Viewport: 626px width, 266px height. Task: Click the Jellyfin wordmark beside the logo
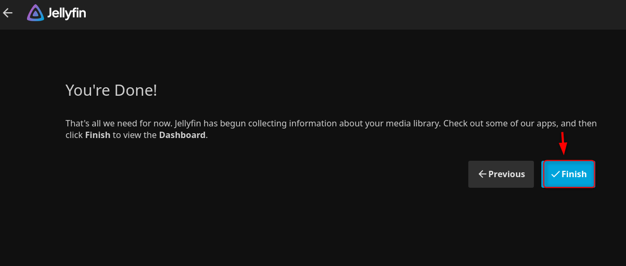(x=66, y=13)
